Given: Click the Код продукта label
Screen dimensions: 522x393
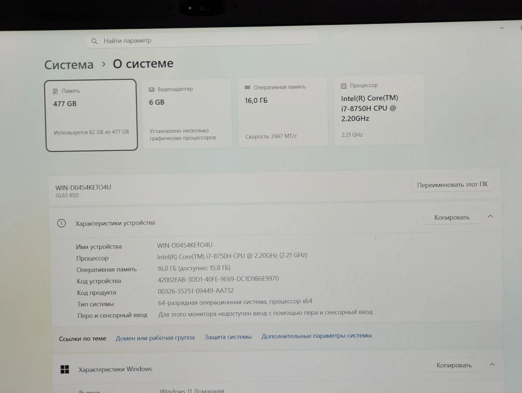Looking at the screenshot, I should coord(97,293).
